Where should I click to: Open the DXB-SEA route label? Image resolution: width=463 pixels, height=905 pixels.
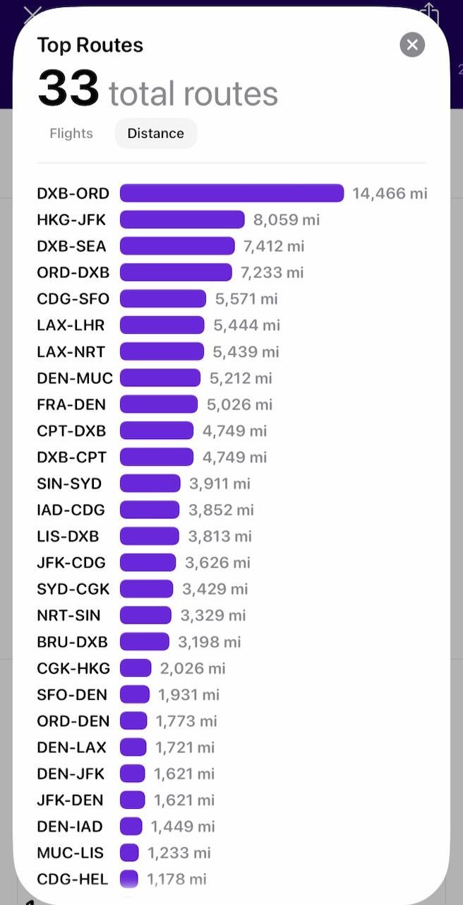[x=71, y=246]
